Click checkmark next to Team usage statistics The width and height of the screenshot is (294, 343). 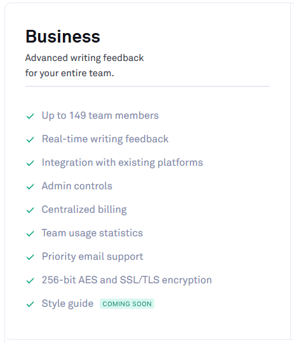[x=30, y=234]
